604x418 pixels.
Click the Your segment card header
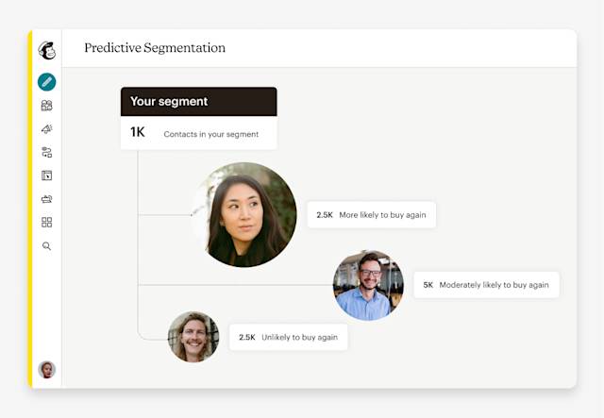click(x=199, y=101)
